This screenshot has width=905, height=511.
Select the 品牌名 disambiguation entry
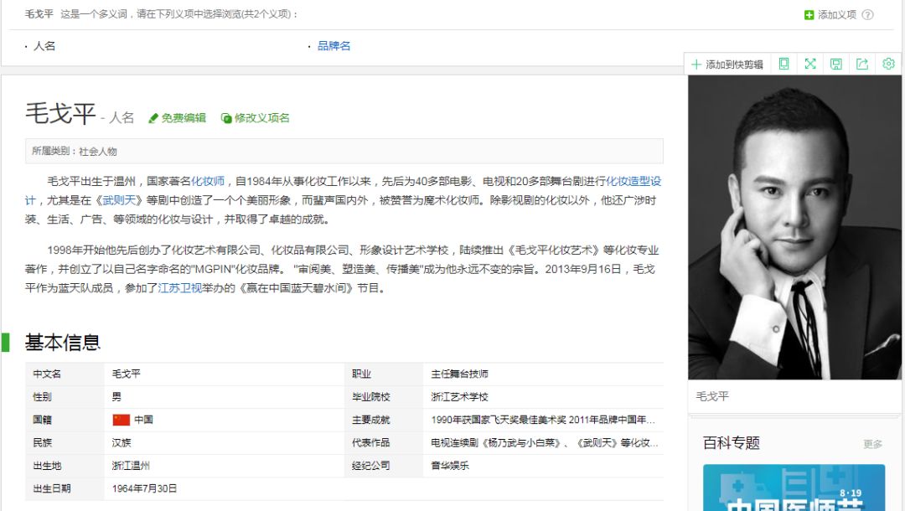tap(334, 46)
